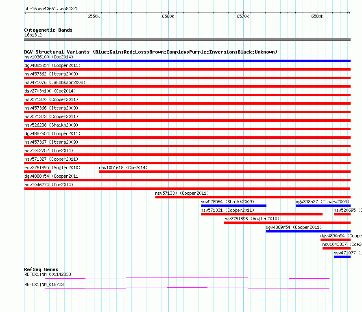The image size is (362, 312).
Task: Click the blue gain bar under dgv338n27
Action: [x=323, y=206]
